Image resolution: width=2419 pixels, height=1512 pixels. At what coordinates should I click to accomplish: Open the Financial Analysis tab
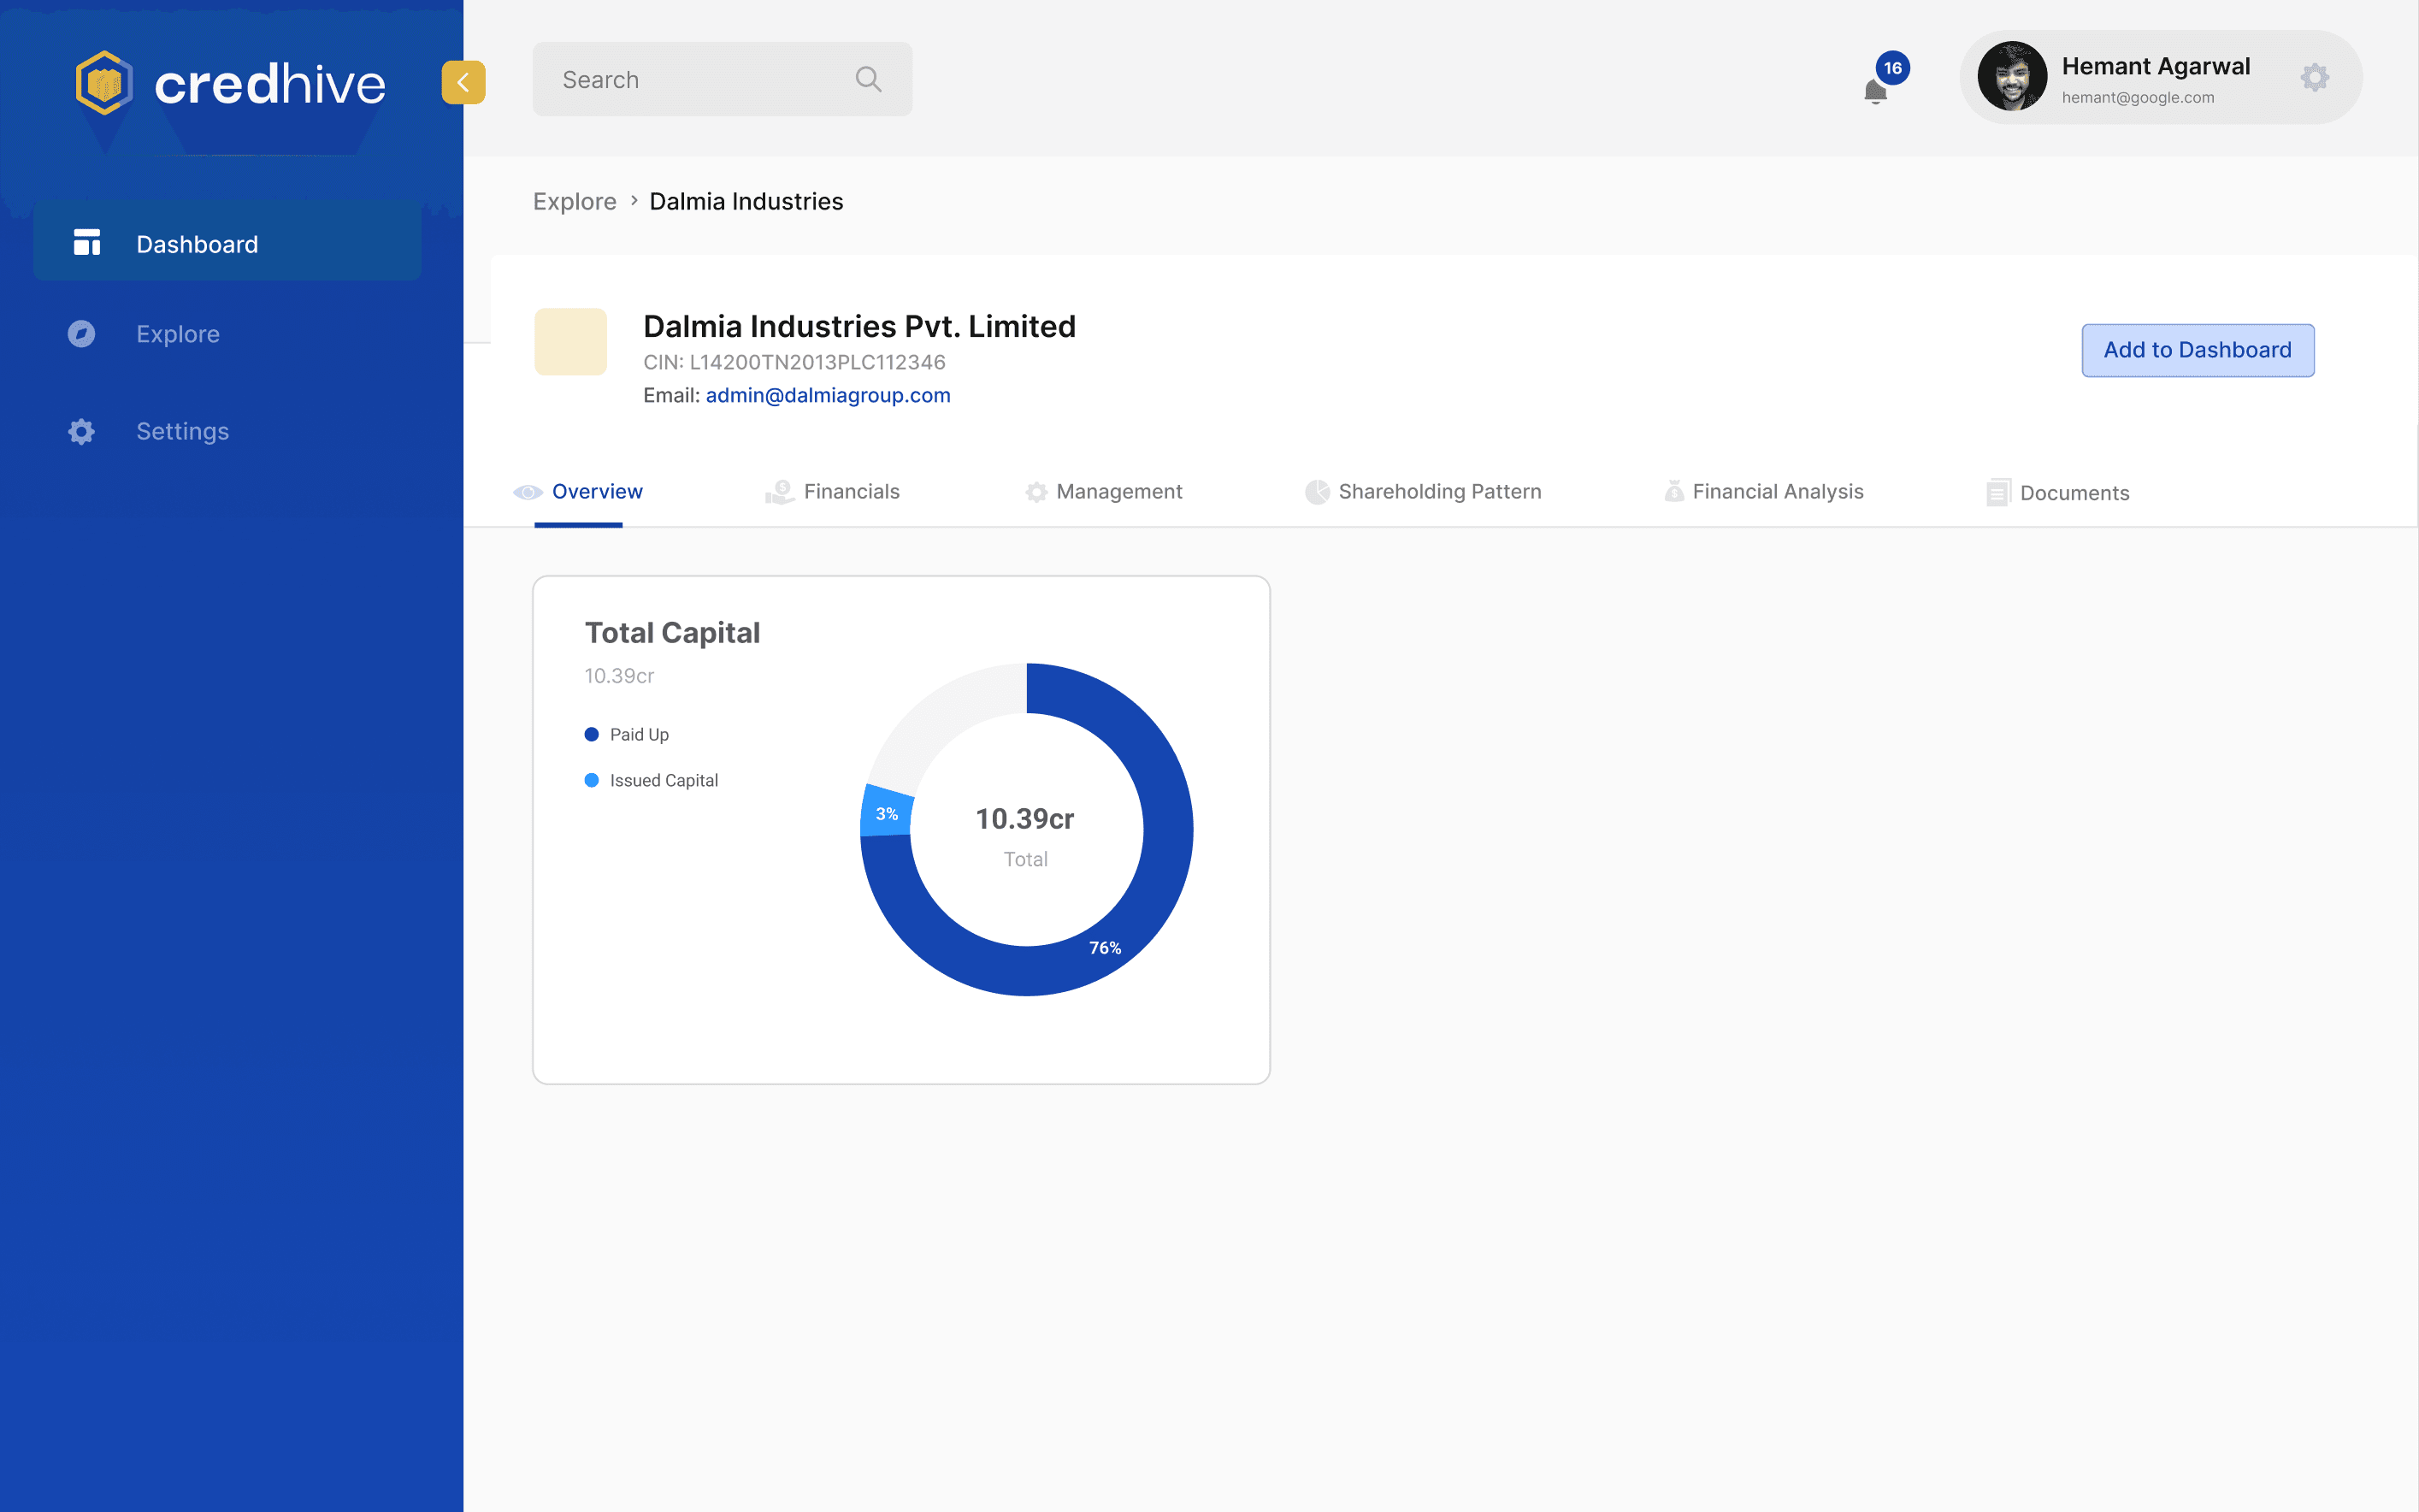tap(1764, 492)
